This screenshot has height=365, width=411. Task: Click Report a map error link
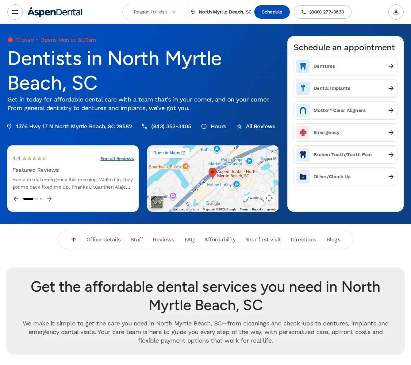coord(264,209)
